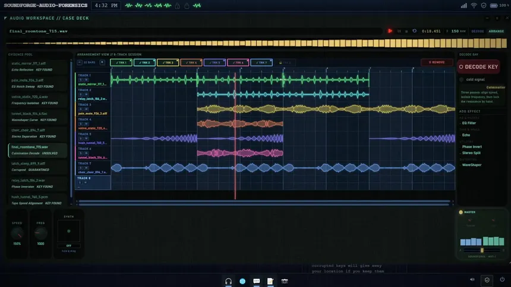The height and width of the screenshot is (287, 511).
Task: Click the Wi-Fi icon in top bar
Action: (474, 5)
